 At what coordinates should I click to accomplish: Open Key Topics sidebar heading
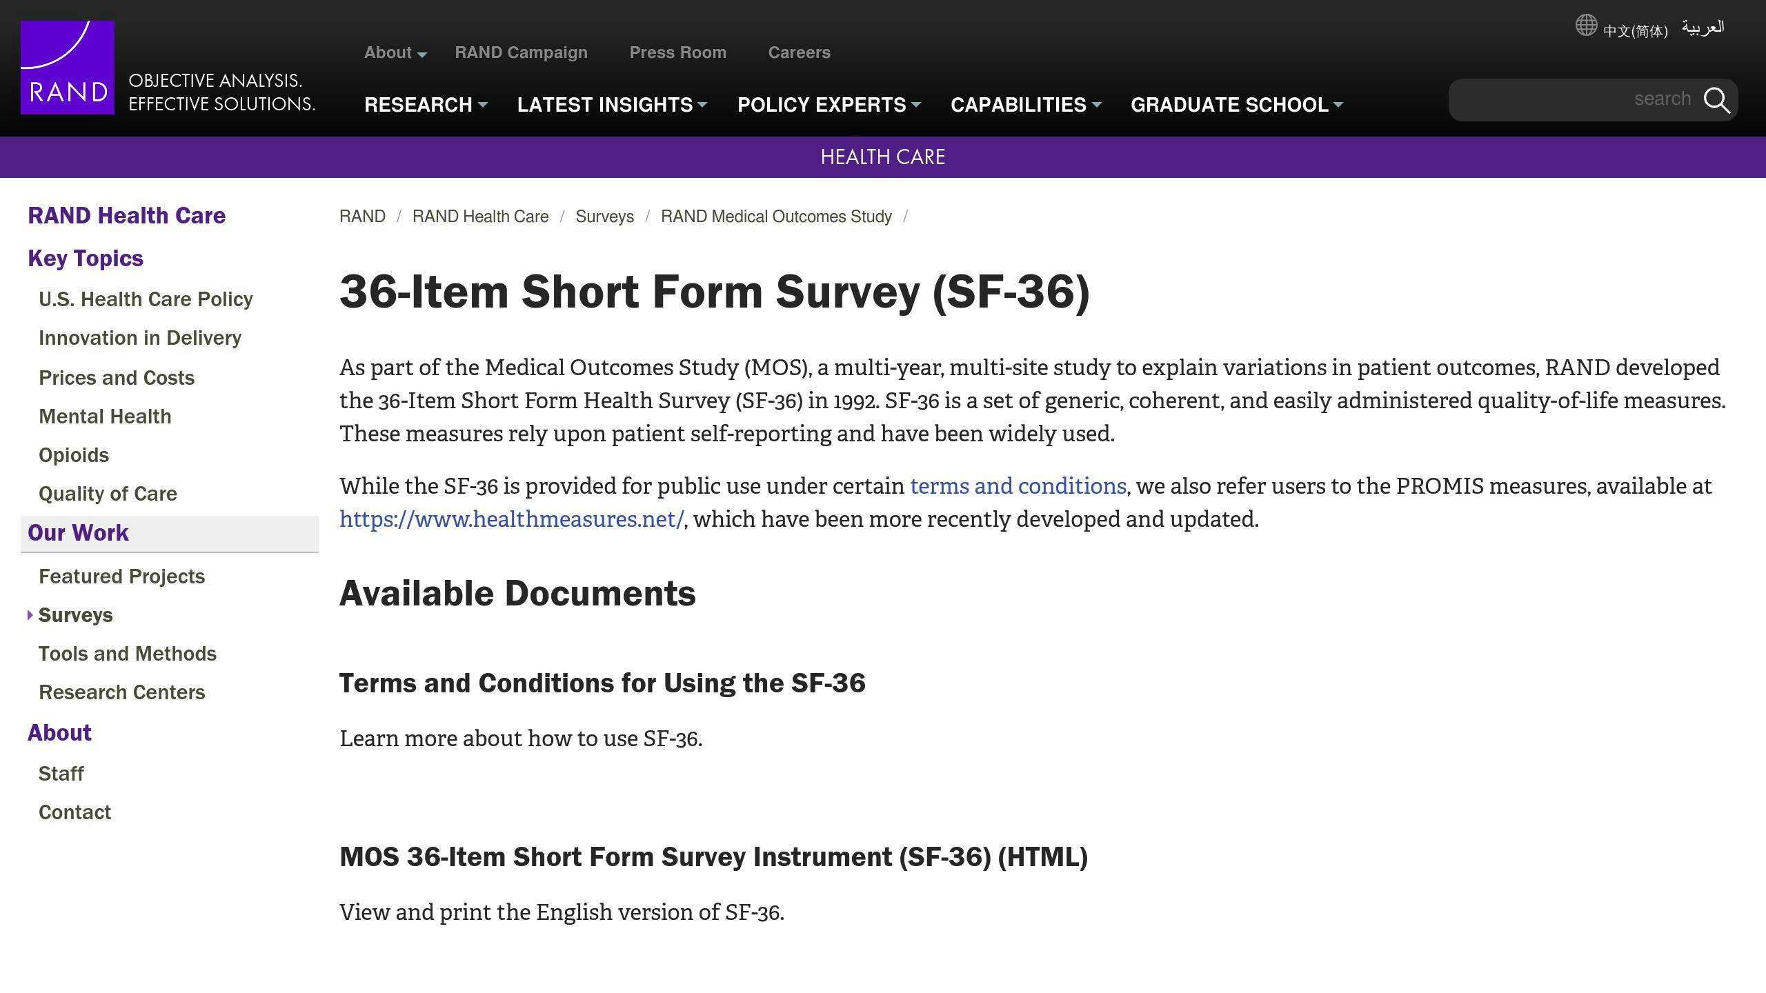pyautogui.click(x=86, y=258)
